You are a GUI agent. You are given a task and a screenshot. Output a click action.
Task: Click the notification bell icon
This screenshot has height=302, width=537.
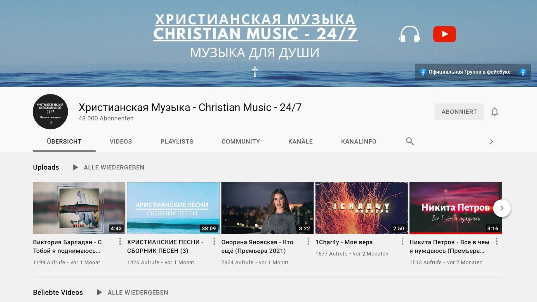click(x=494, y=112)
